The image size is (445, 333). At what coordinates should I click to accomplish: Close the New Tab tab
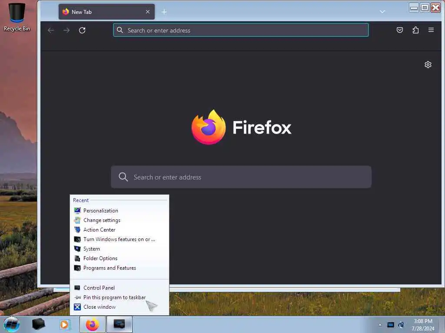coord(148,12)
